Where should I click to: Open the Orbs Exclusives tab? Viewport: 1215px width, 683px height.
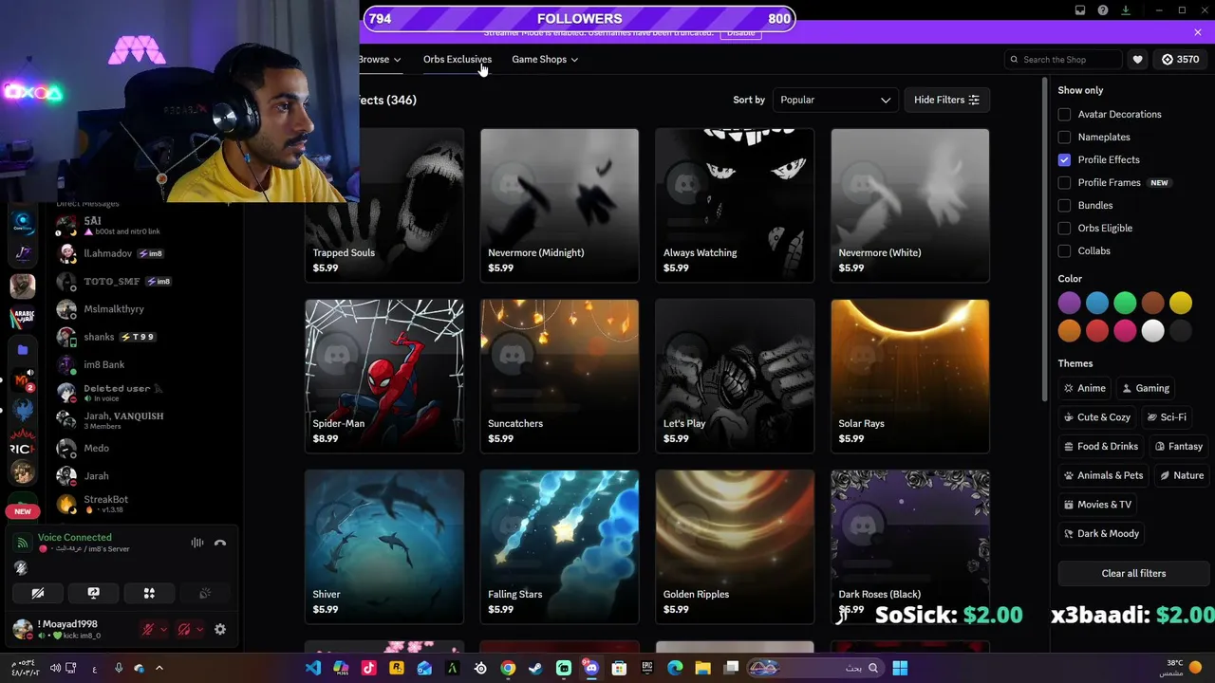click(x=458, y=60)
